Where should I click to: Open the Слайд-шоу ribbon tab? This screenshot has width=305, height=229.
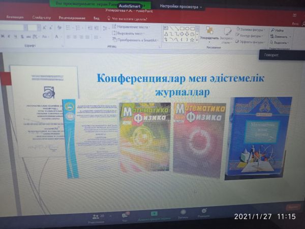41,17
